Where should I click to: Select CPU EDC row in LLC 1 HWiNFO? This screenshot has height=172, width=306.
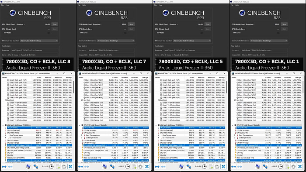pyautogui.click(x=269, y=155)
